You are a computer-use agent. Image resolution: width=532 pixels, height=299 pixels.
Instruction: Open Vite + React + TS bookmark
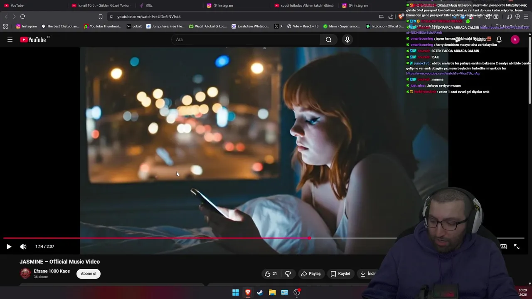click(x=303, y=26)
